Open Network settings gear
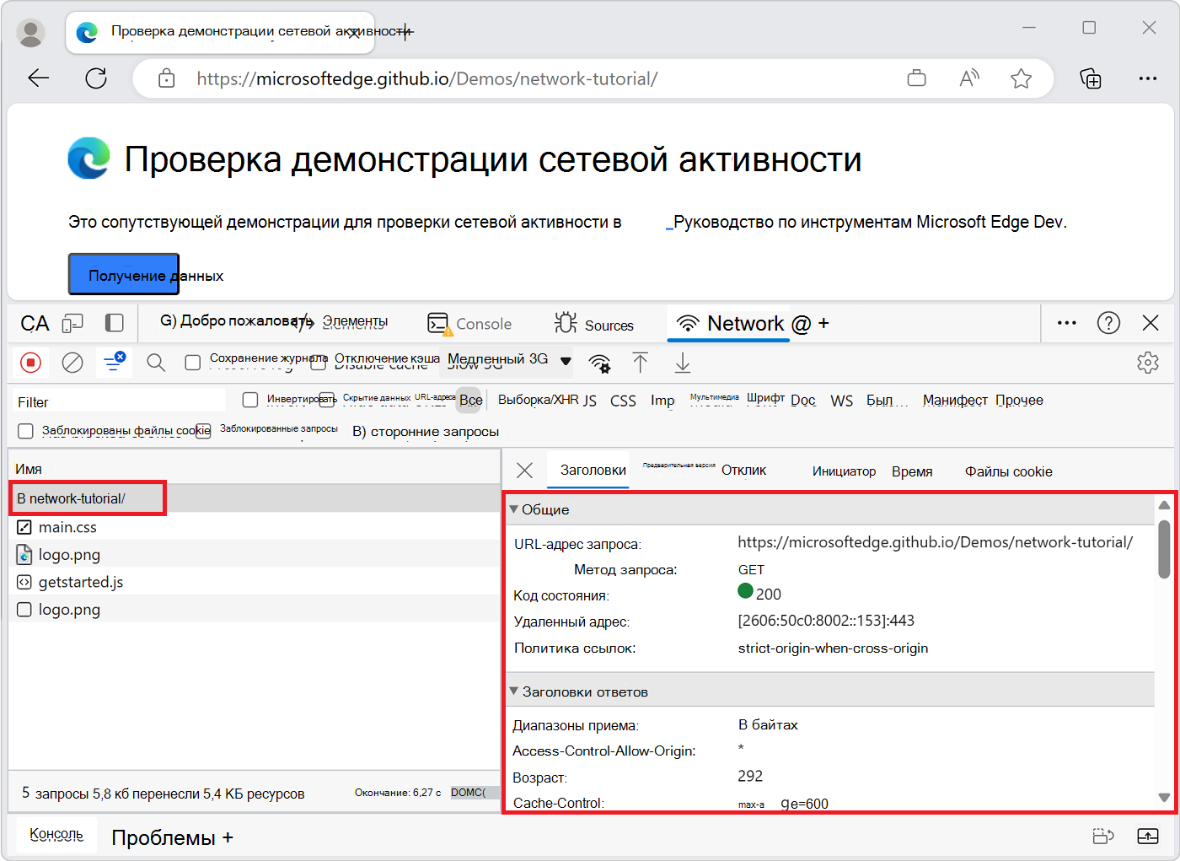Screen dimensions: 1180x861 [x=1148, y=363]
